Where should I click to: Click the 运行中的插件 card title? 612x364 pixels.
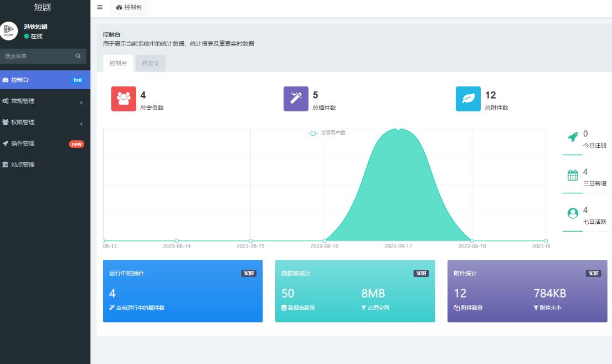[x=126, y=273]
